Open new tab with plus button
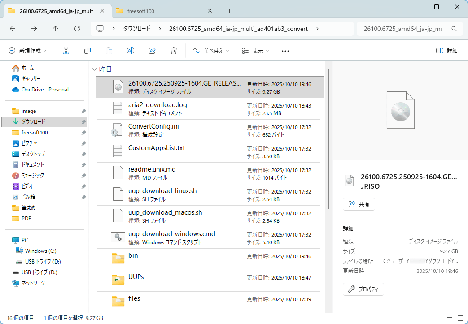The height and width of the screenshot is (324, 468). (x=229, y=11)
